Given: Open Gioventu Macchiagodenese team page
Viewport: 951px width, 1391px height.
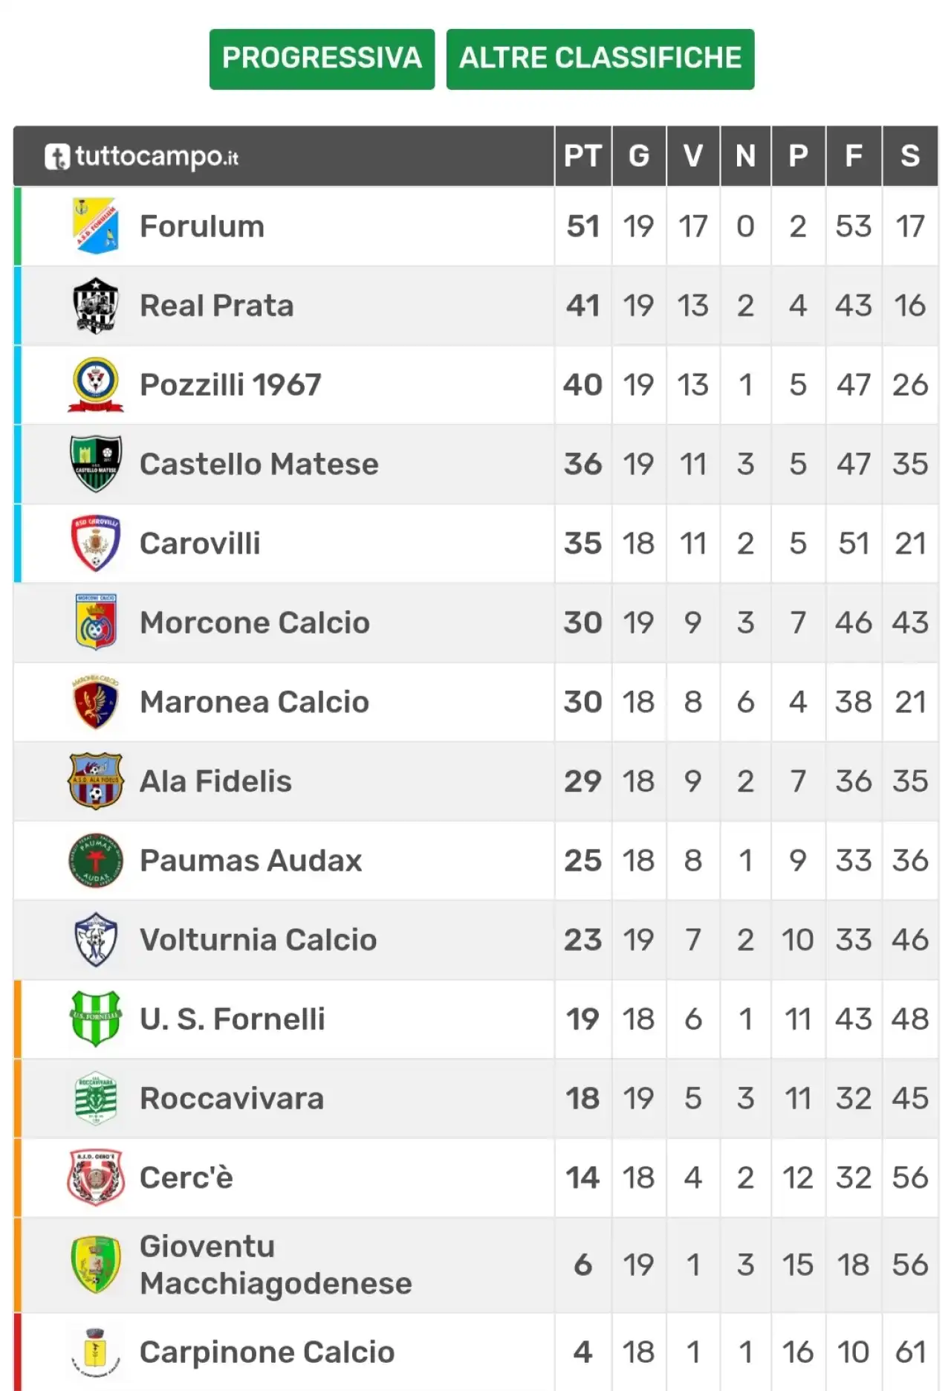Looking at the screenshot, I should (x=276, y=1265).
